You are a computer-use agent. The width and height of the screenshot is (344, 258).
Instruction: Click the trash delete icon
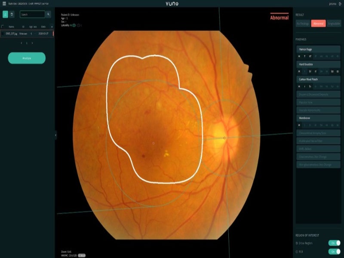coord(12,14)
